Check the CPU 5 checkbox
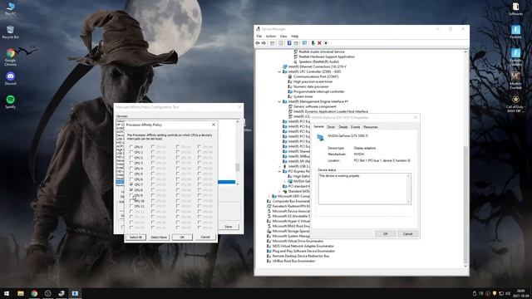This screenshot has height=299, width=532. 131,174
